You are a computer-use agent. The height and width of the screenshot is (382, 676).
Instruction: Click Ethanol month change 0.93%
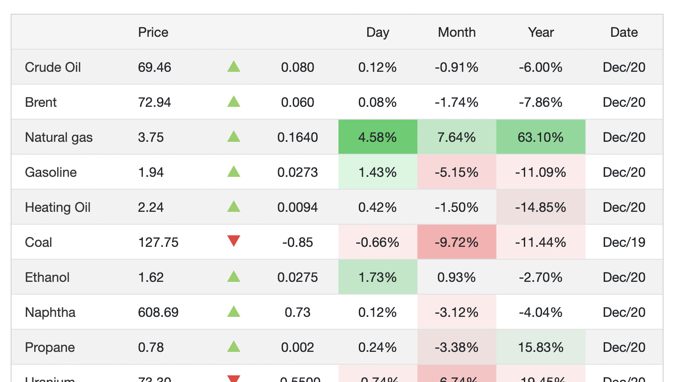(x=456, y=277)
